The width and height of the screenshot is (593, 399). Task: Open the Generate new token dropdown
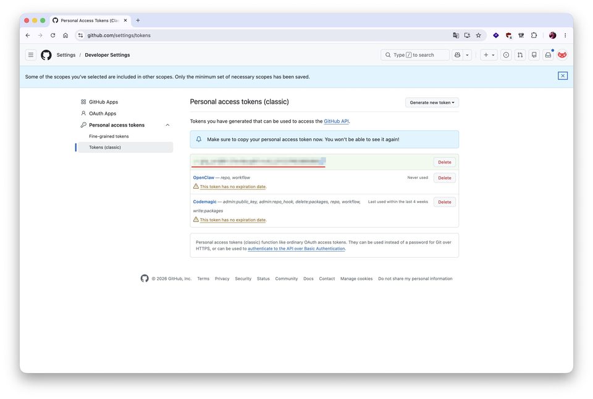[x=432, y=102]
